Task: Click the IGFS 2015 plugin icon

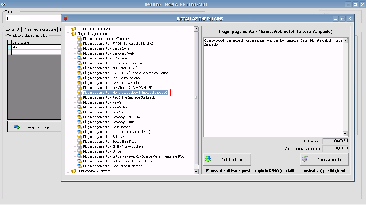Action: pyautogui.click(x=79, y=73)
